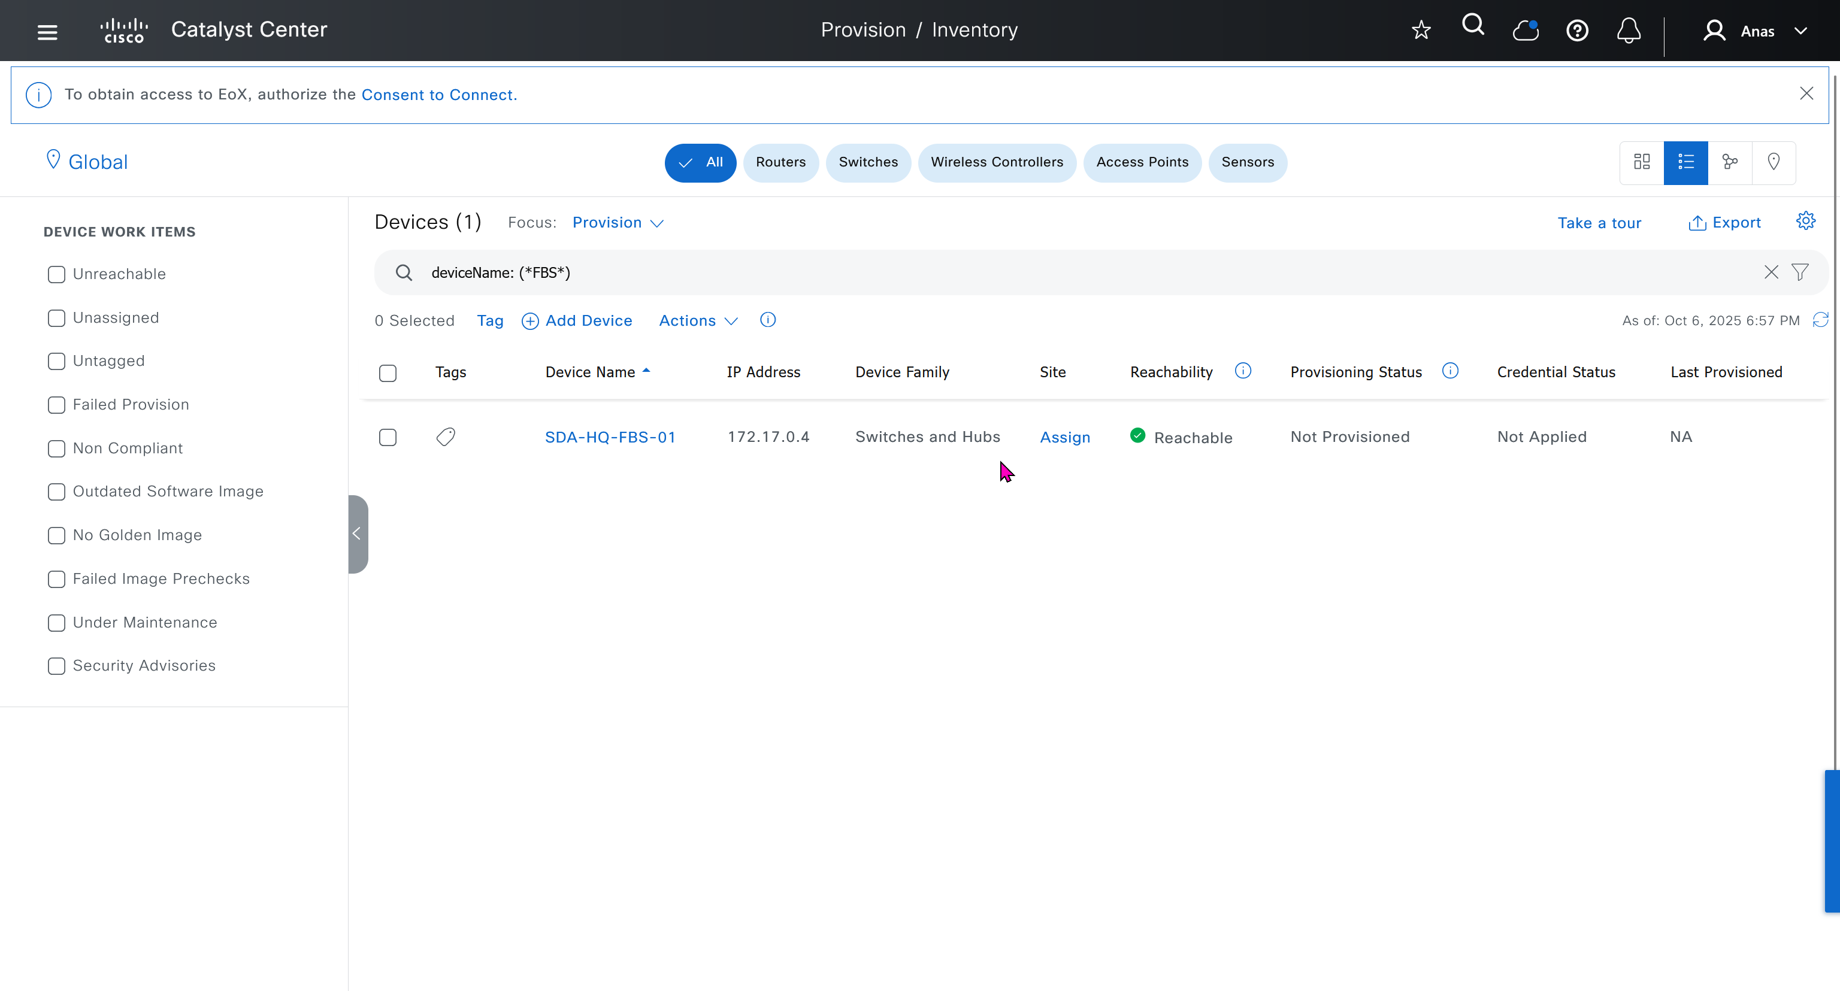Open table settings gear icon
Viewport: 1840px width, 991px height.
[1805, 222]
